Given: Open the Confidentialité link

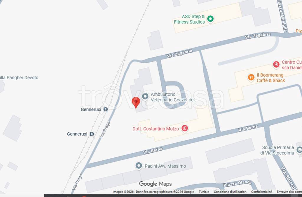Looking at the screenshot, I should pyautogui.click(x=261, y=192).
